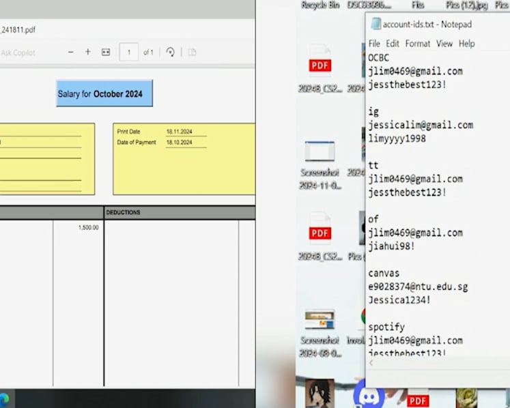
Task: Open Notepad View menu
Action: coord(444,44)
